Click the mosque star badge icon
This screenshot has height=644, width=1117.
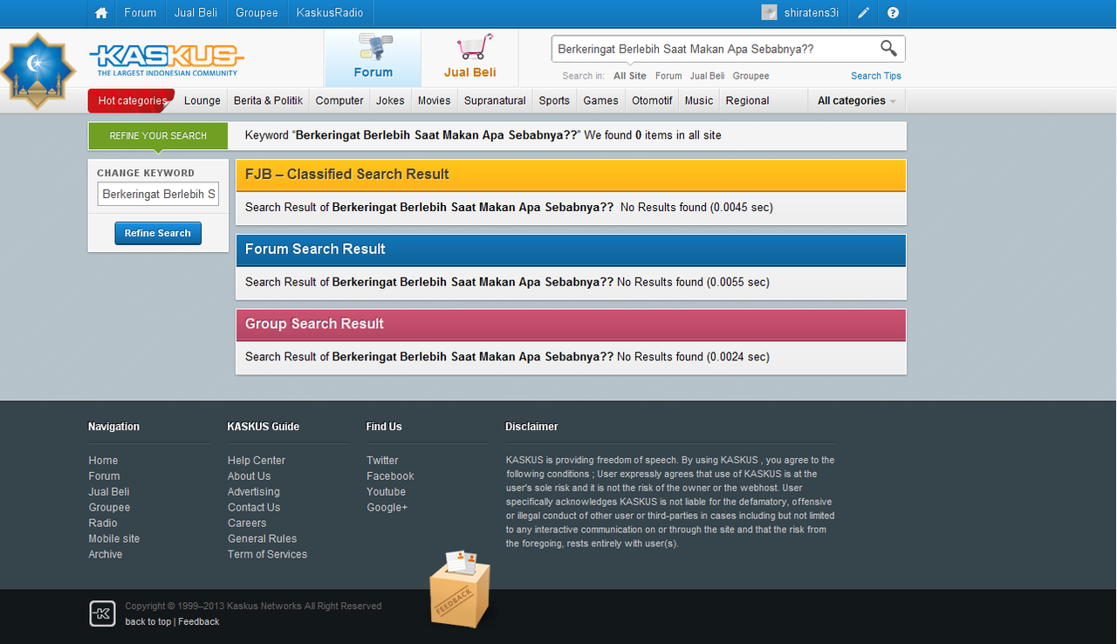tap(37, 71)
